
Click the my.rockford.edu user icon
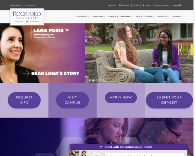[x=155, y=5]
